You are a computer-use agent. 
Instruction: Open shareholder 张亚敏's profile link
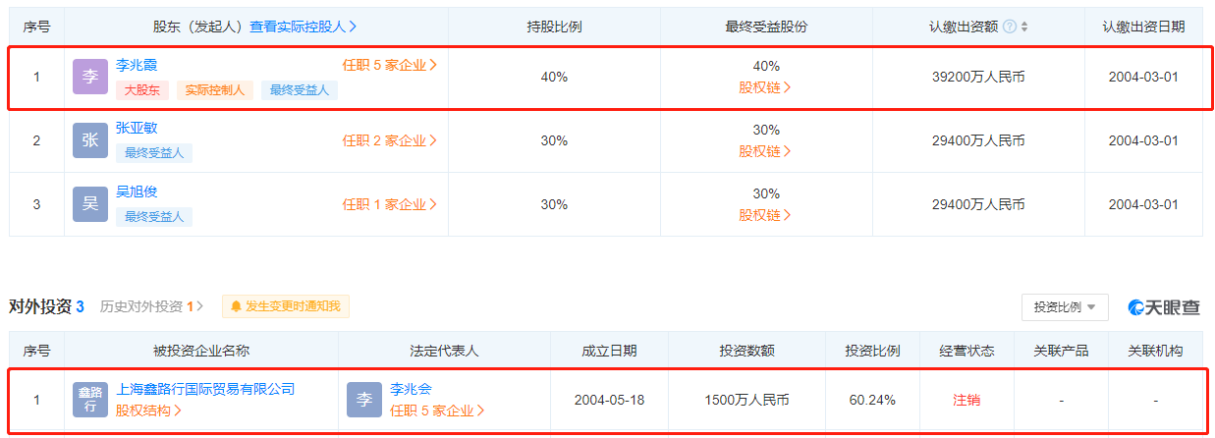(x=137, y=128)
